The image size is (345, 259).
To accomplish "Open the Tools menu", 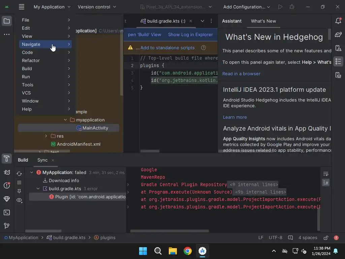I will tap(45, 85).
